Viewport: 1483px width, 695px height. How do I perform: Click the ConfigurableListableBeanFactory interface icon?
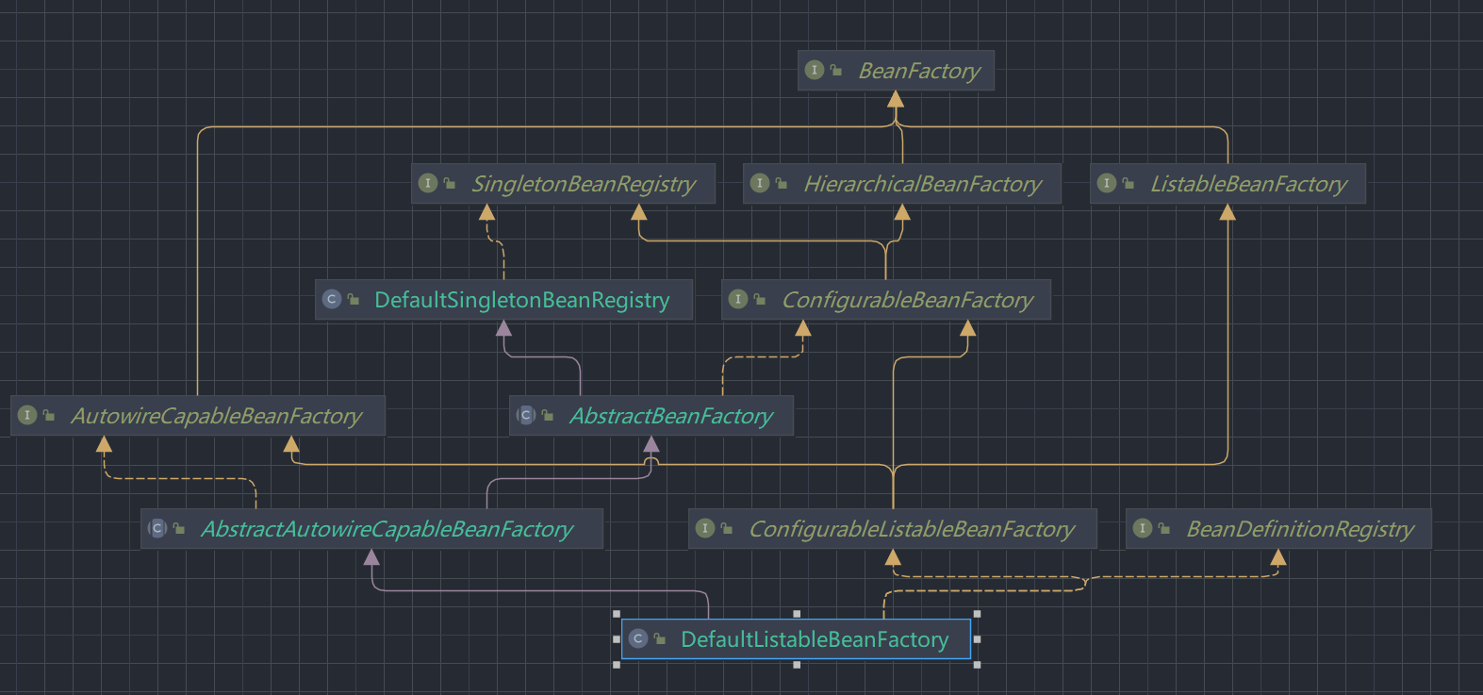[705, 528]
